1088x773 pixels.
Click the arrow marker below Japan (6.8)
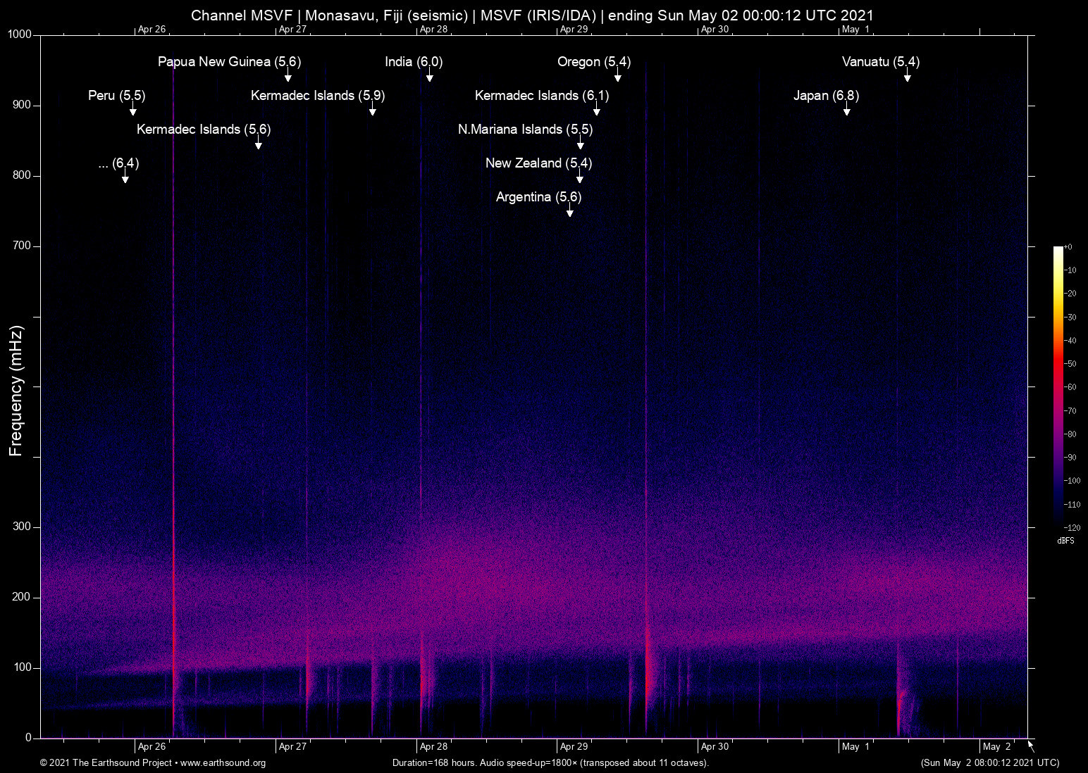pos(846,111)
